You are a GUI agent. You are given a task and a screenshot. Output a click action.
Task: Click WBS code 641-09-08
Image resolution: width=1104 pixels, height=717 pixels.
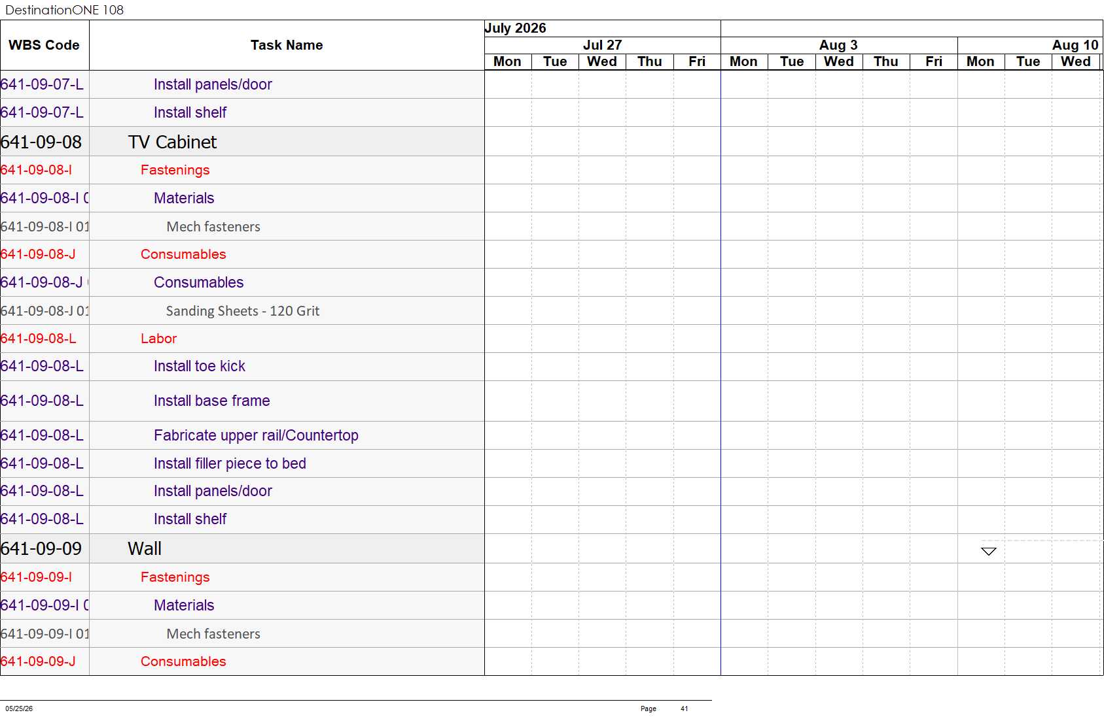41,142
